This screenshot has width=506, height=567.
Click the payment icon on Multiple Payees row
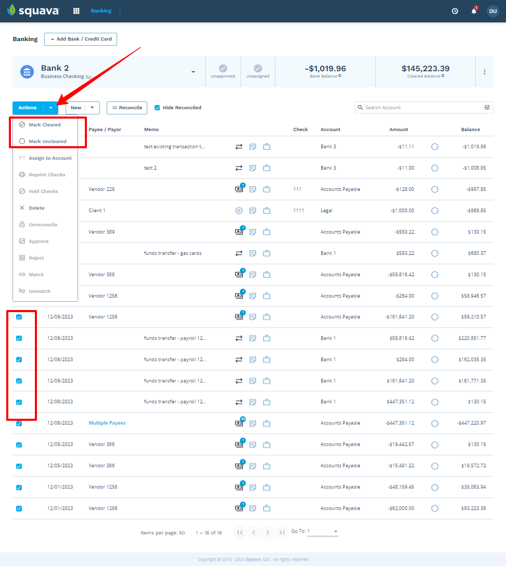coord(239,423)
